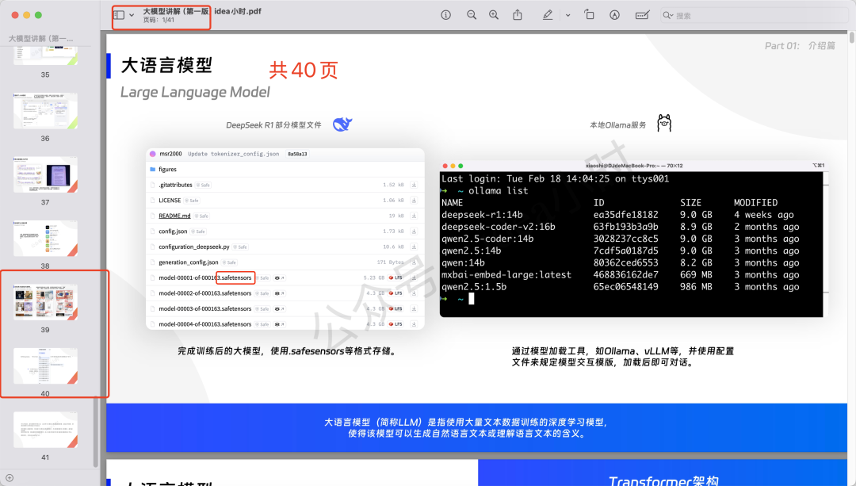Screen dimensions: 856x486
Task: Open sidebar view options chevron
Action: pyautogui.click(x=132, y=15)
